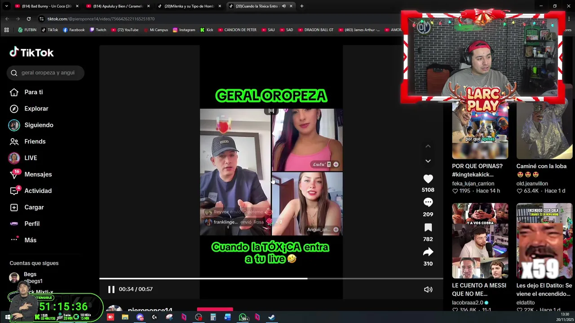Click the TikTok logo
The image size is (575, 323).
pos(31,52)
